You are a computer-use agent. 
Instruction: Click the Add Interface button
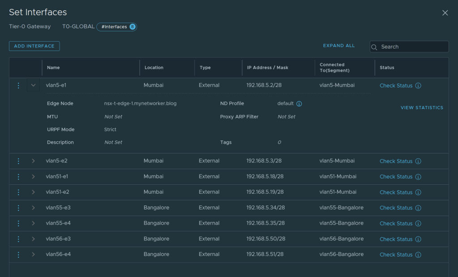click(x=34, y=46)
